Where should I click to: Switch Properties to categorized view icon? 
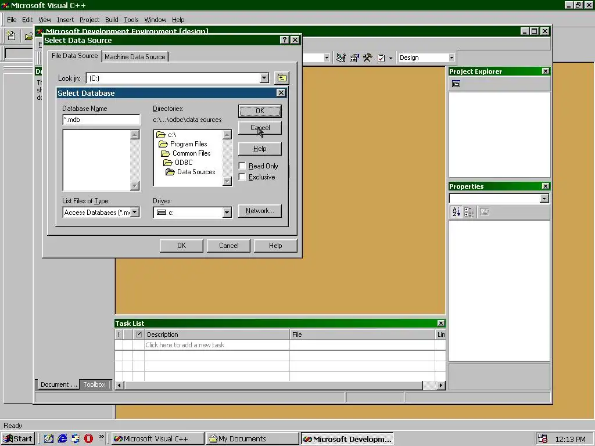[469, 211]
